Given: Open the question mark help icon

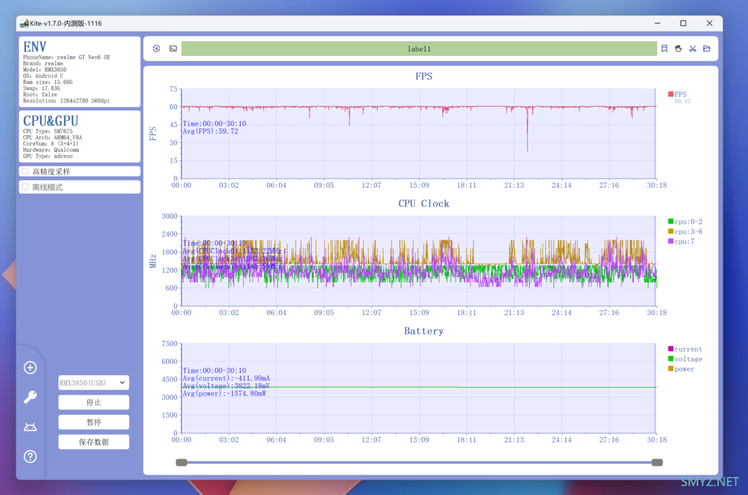Looking at the screenshot, I should pos(30,456).
